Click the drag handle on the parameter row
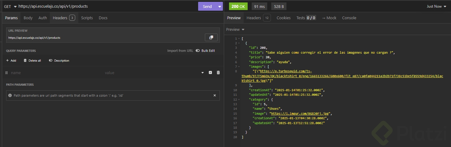This screenshot has width=451, height=147. point(7,73)
